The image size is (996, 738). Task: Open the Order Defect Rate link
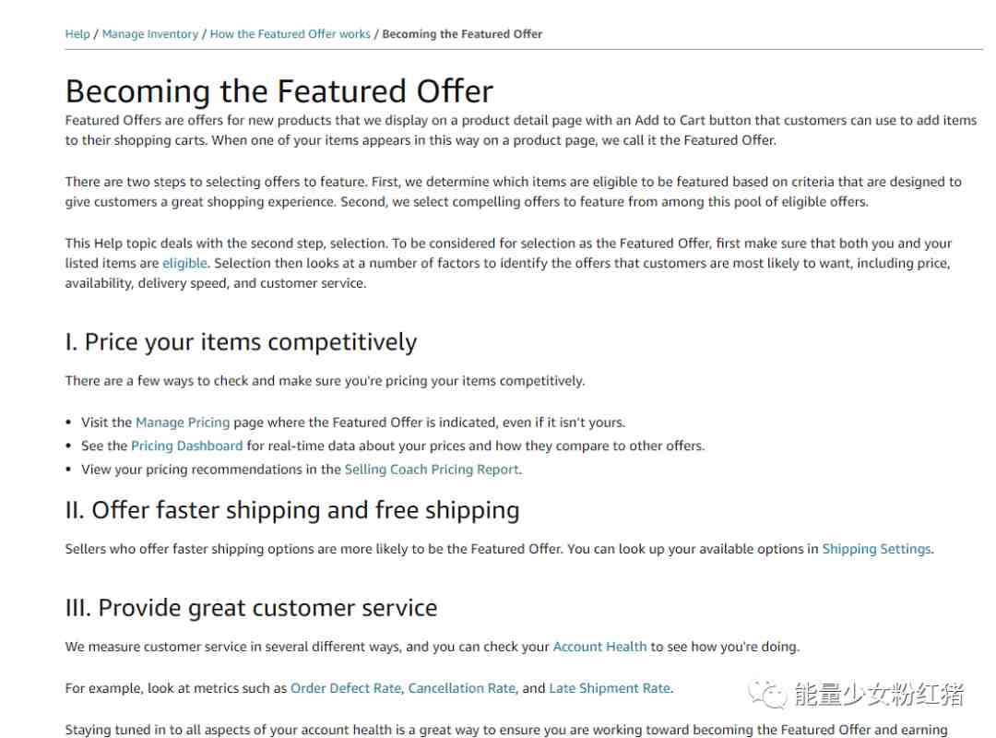346,688
